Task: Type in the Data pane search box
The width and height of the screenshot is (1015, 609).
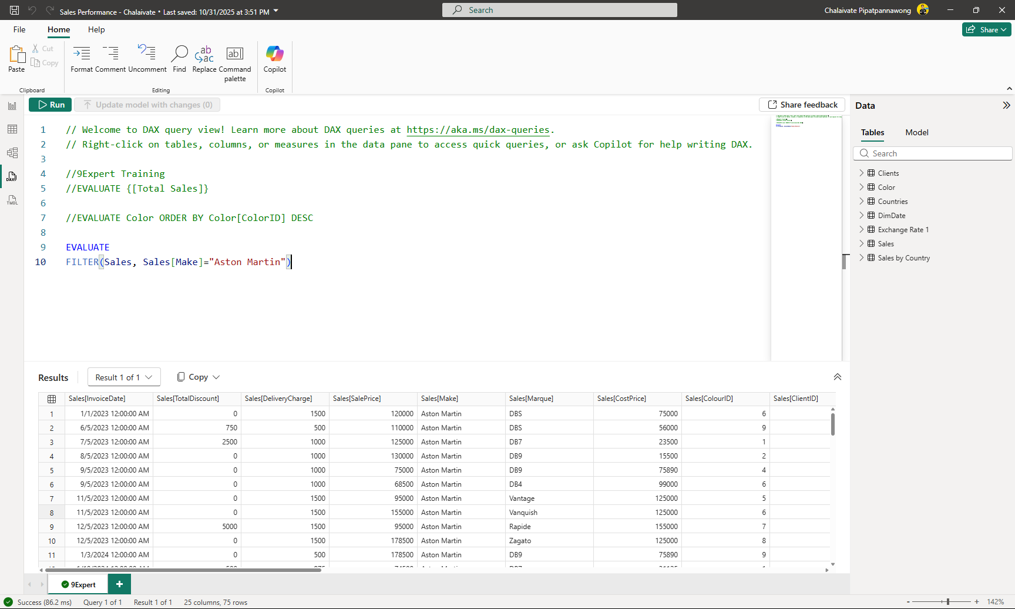Action: (x=933, y=153)
